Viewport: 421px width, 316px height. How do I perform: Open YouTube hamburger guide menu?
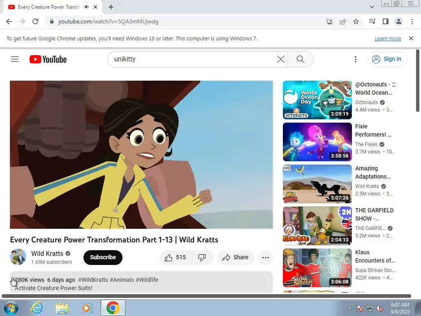tap(15, 59)
